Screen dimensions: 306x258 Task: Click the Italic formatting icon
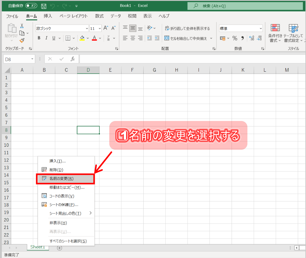point(46,38)
